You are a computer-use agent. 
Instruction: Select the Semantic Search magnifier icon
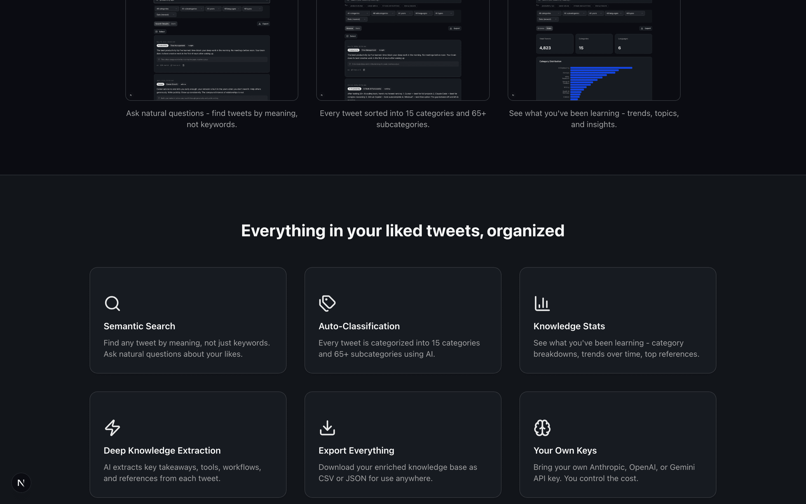(112, 303)
